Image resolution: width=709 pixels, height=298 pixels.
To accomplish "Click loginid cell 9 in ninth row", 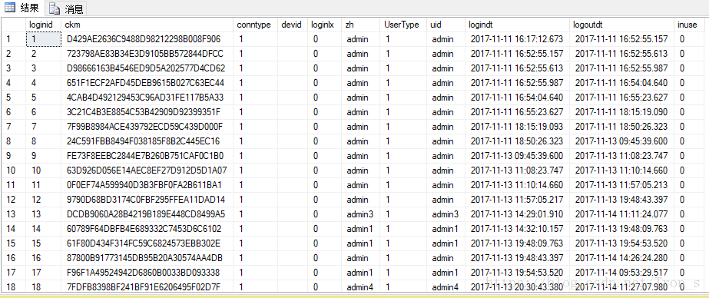I will point(44,156).
